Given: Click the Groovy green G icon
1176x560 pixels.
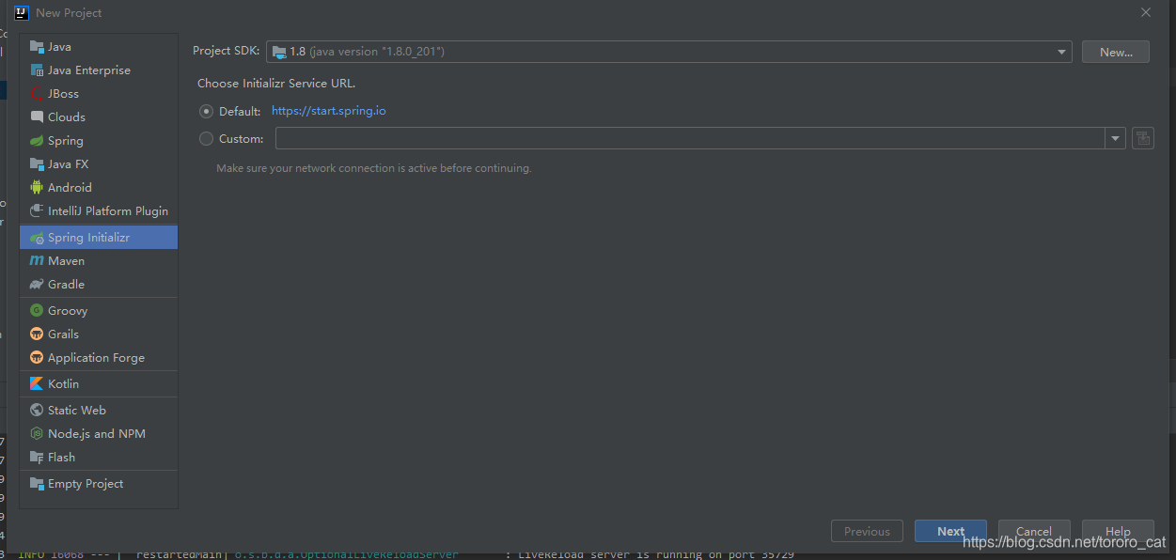Looking at the screenshot, I should pos(37,310).
